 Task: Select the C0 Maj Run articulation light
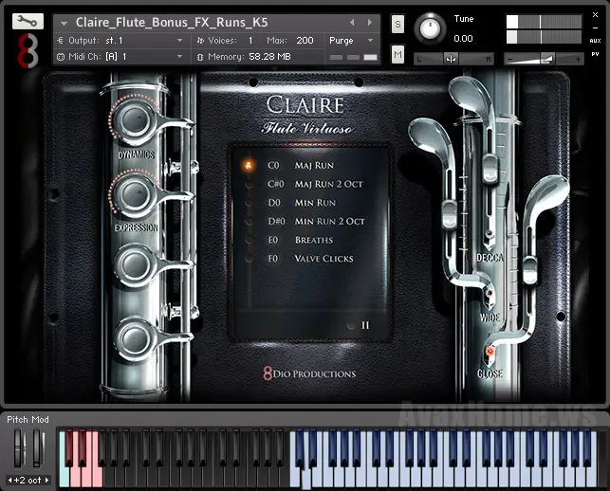point(248,165)
